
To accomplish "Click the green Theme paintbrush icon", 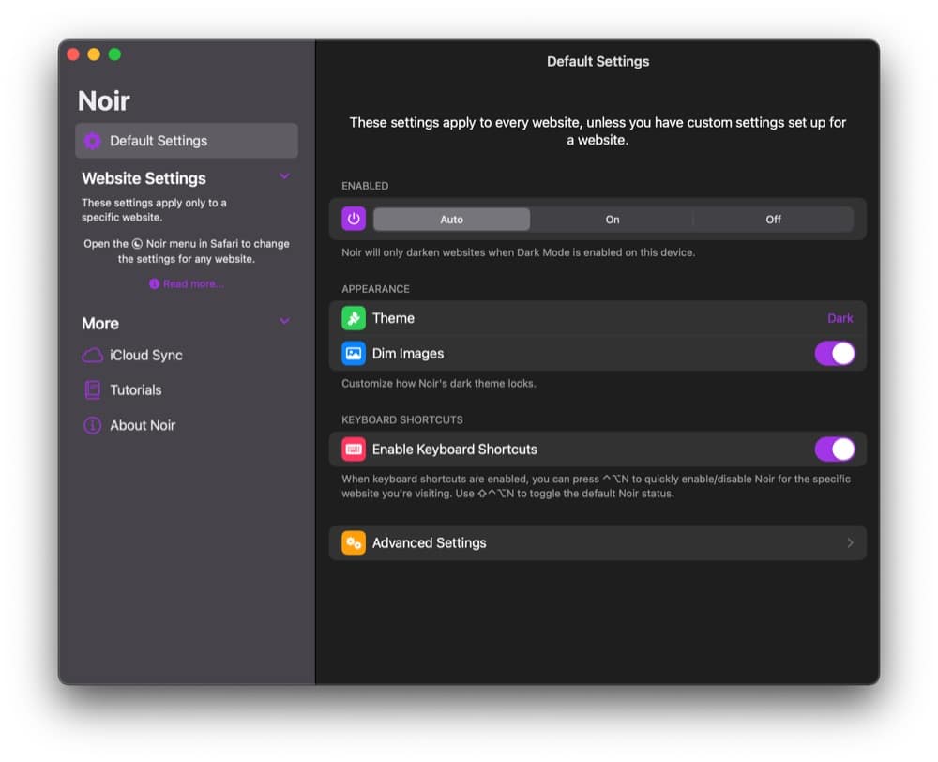I will [354, 318].
